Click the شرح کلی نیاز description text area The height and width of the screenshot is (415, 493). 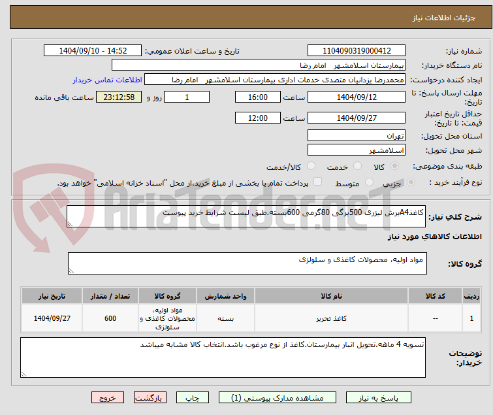tap(246, 216)
